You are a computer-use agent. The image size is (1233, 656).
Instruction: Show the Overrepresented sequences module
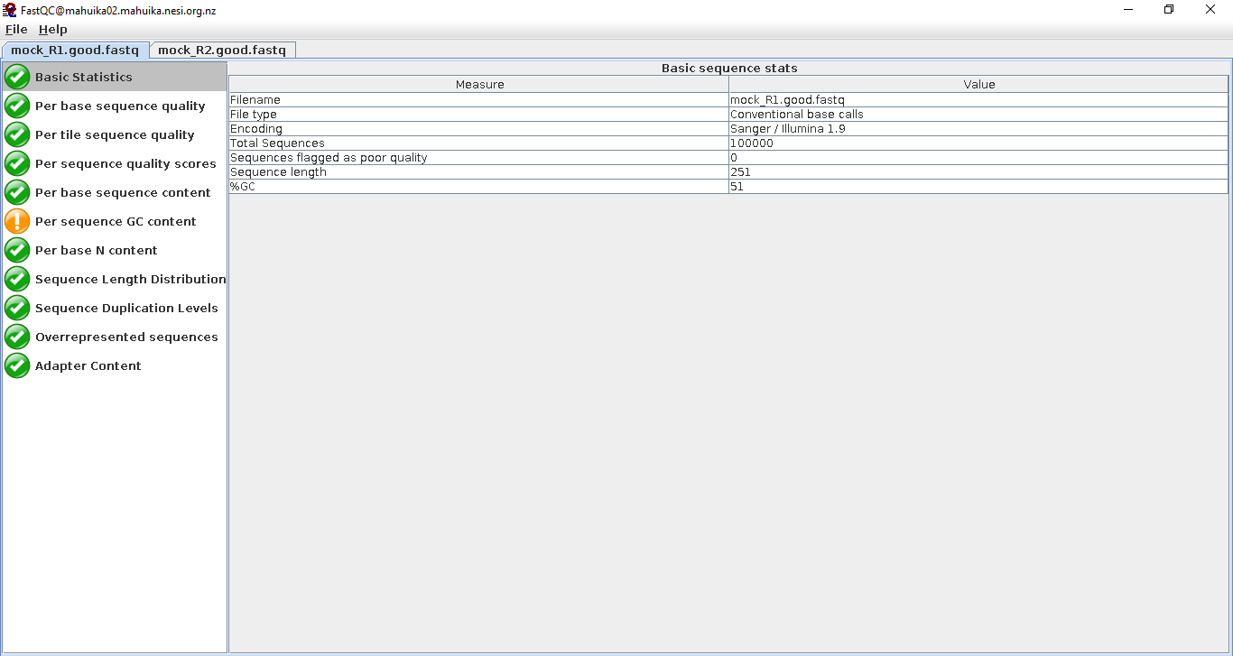[x=126, y=337]
